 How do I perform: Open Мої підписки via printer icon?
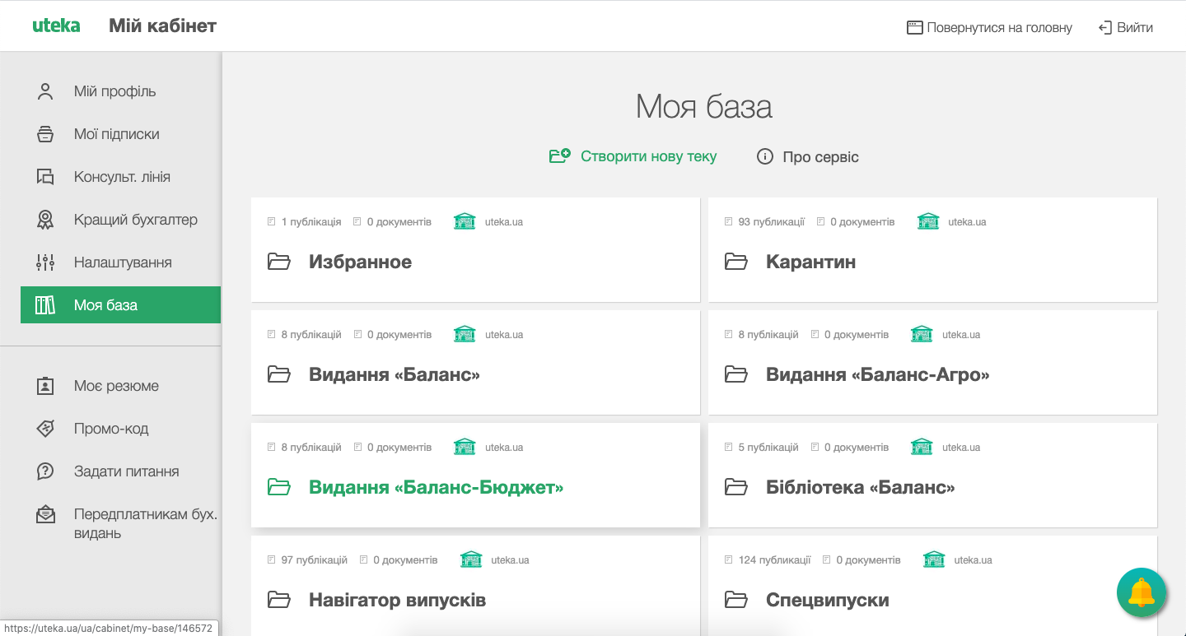[45, 134]
